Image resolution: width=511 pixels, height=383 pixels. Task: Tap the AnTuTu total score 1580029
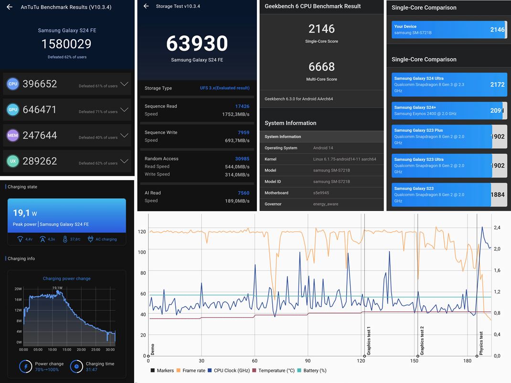tap(66, 44)
